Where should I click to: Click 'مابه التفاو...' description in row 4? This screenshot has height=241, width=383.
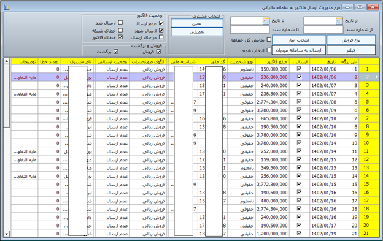tap(25, 94)
